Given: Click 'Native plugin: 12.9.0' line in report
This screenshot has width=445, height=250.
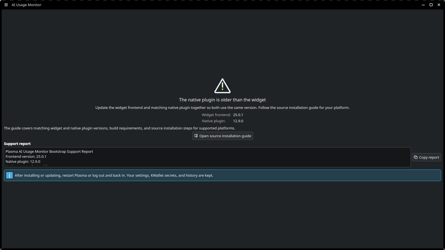Looking at the screenshot, I should tap(23, 161).
